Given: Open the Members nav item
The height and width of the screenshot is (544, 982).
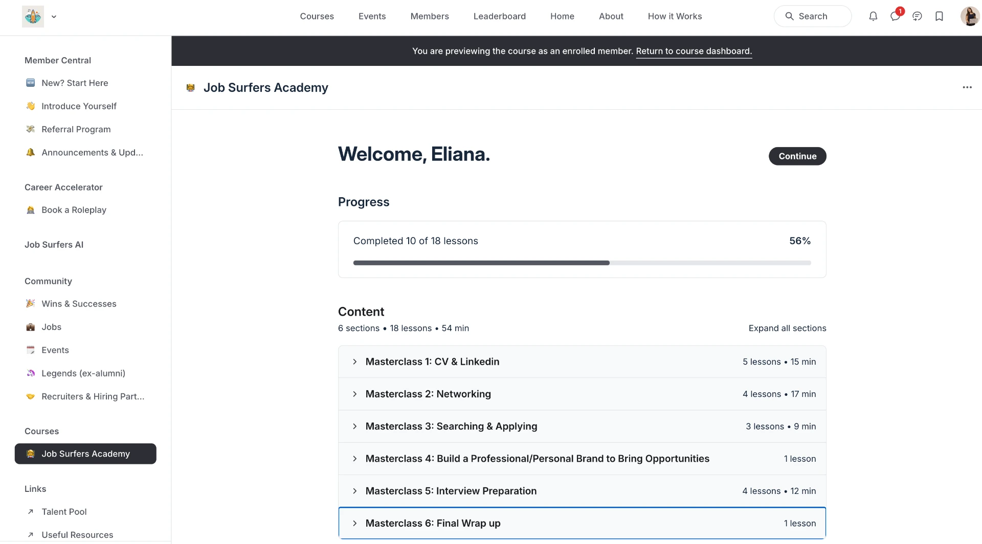Looking at the screenshot, I should coord(430,16).
